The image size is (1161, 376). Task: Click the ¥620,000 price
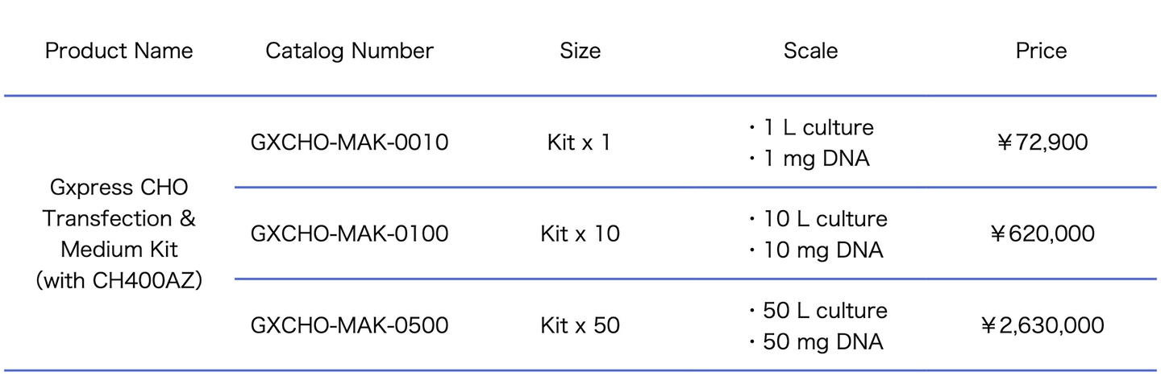1041,233
